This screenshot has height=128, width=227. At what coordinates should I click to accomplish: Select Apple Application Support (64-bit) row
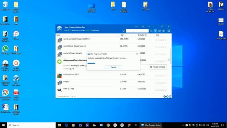[x=113, y=40]
